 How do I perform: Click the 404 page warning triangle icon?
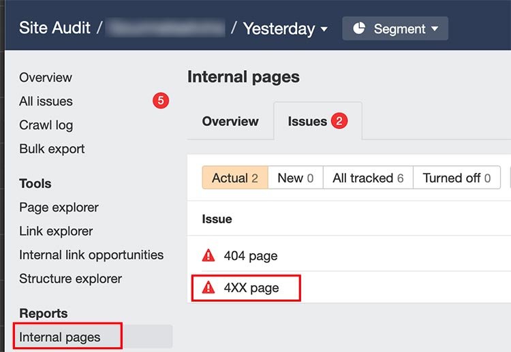[208, 255]
